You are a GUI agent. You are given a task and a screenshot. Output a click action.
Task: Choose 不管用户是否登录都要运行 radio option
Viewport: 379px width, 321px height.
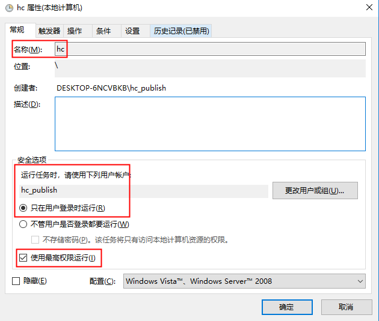point(24,224)
